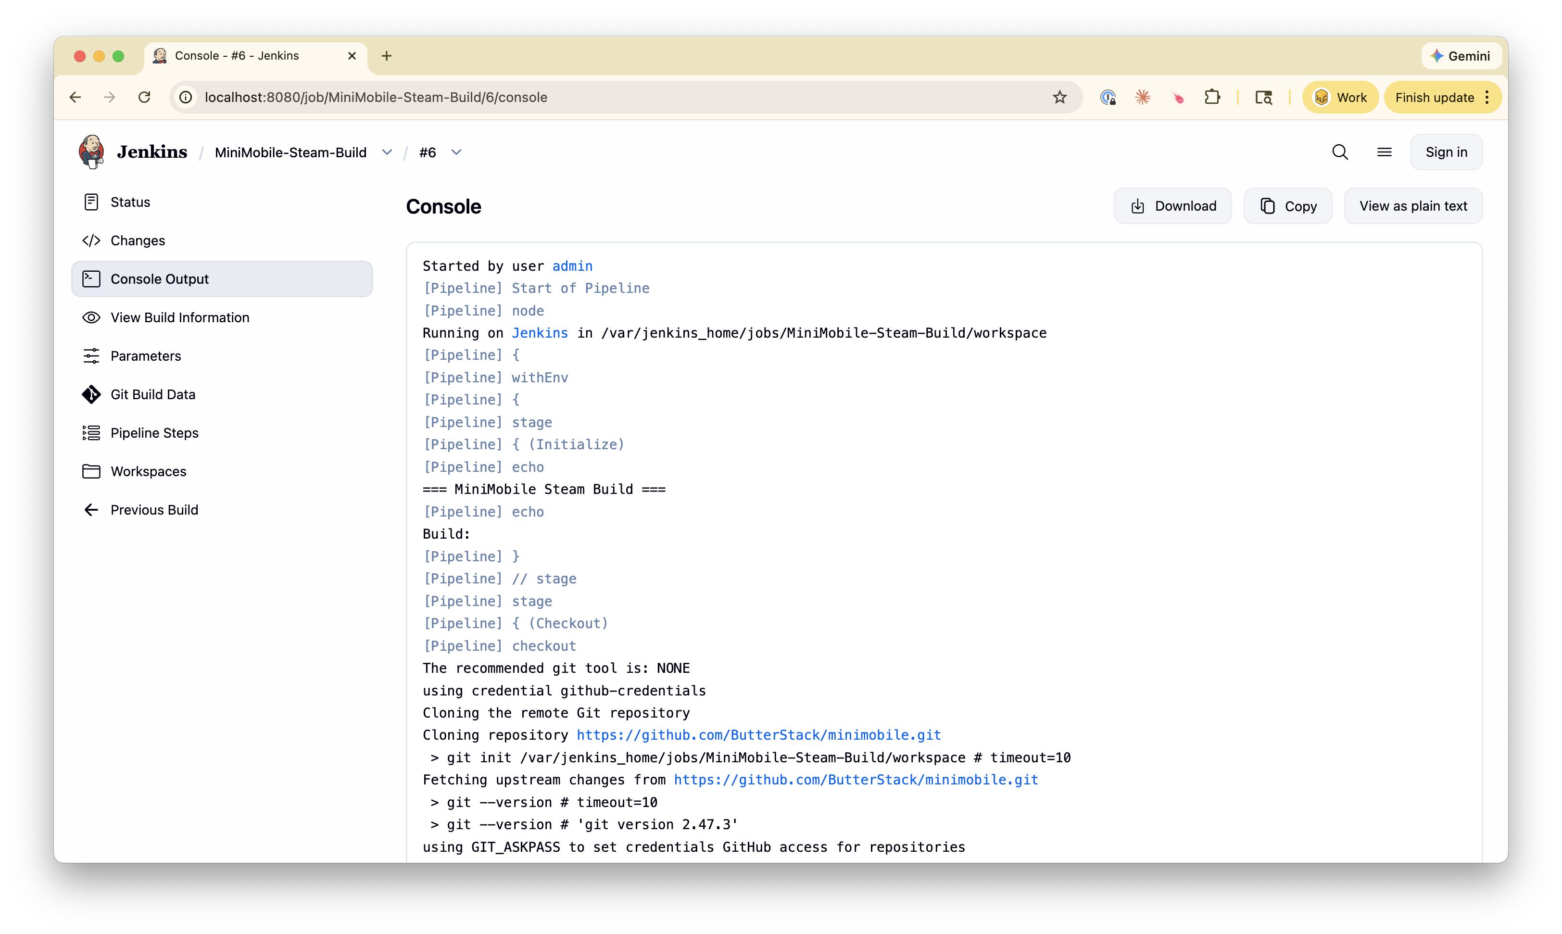Screen dimensions: 1562x934
Task: Switch to the Console - #6 - Jenkins tab
Action: [x=237, y=55]
